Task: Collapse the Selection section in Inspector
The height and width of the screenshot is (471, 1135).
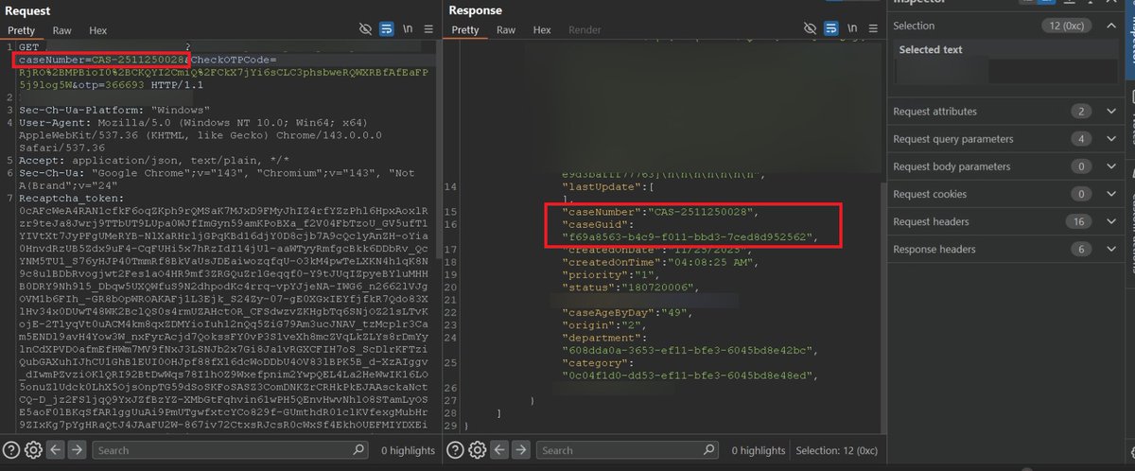Action: coord(1110,26)
